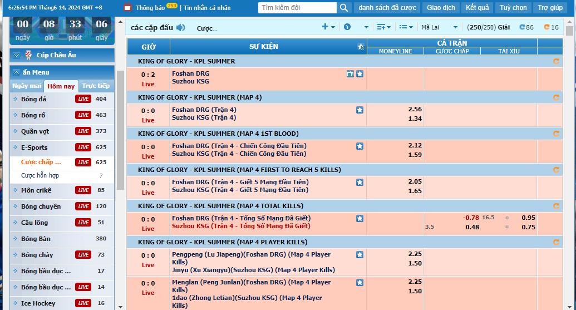Click the main page scrollbar down arrow
Screen dimensions: 576x310
569,307
